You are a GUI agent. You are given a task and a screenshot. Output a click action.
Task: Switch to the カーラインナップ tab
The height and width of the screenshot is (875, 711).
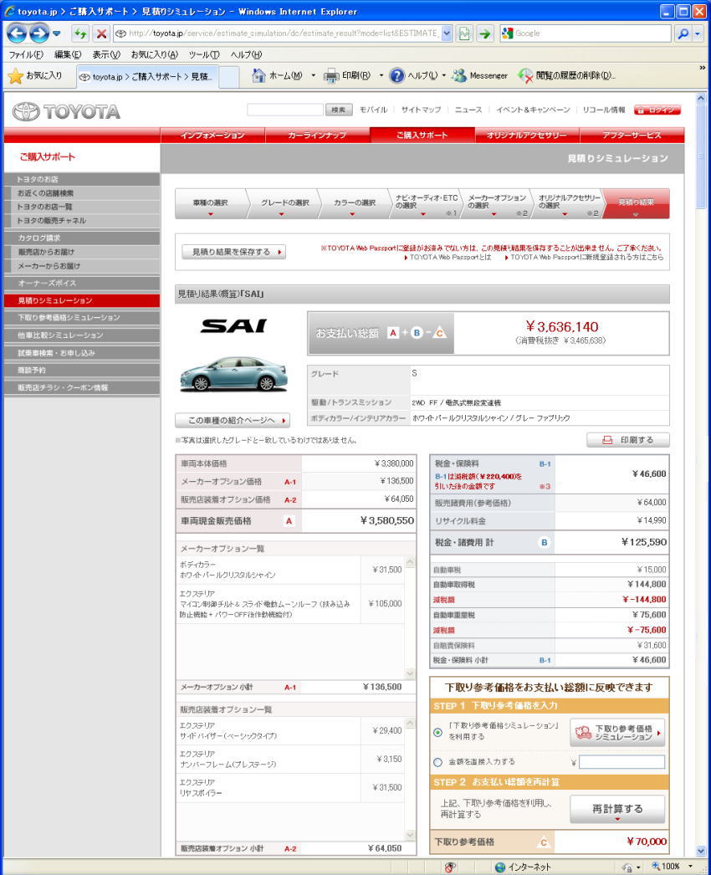click(317, 135)
